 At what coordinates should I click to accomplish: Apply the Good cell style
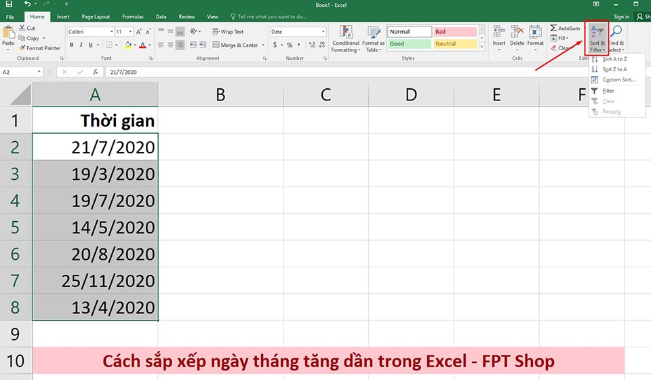(409, 43)
